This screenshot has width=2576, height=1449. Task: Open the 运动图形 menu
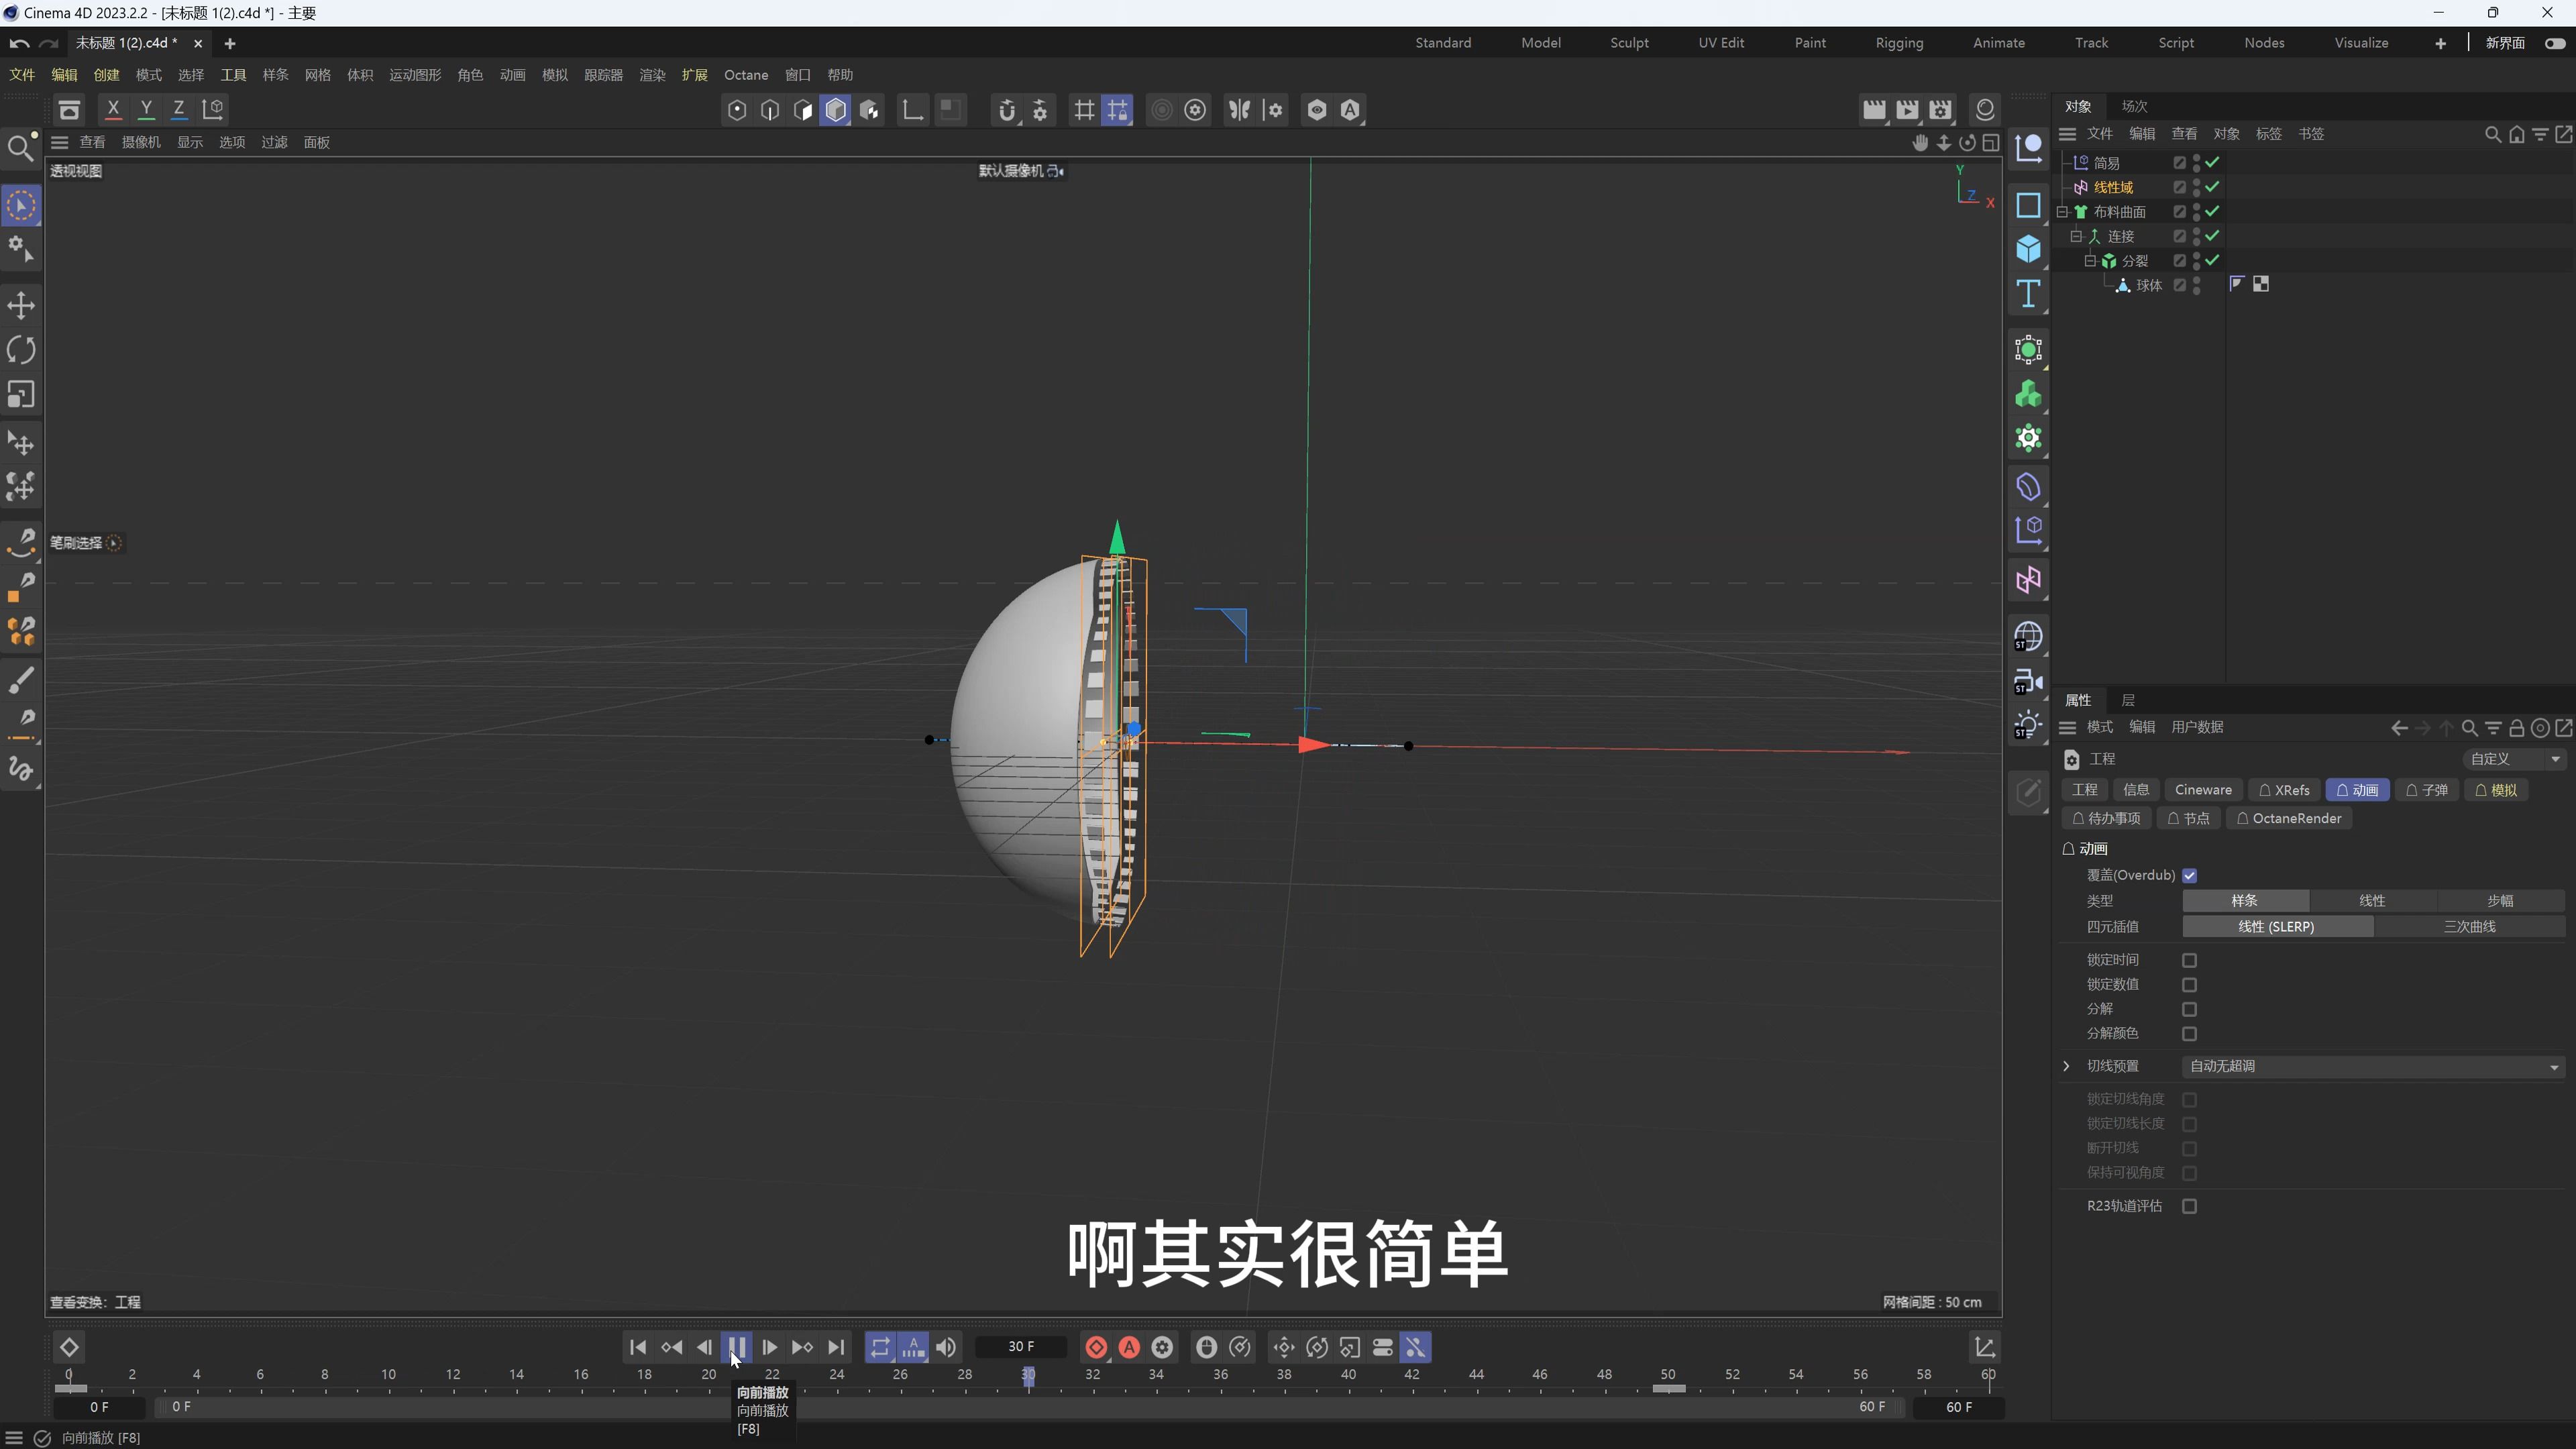click(x=414, y=75)
